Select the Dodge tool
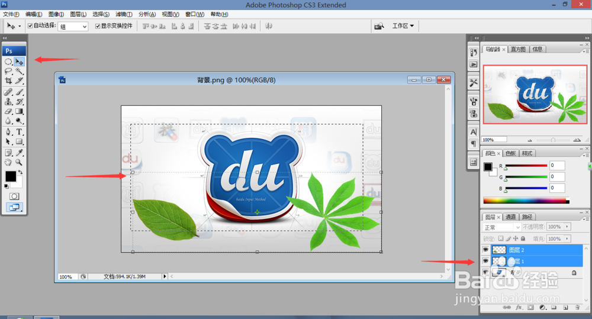This screenshot has height=319, width=592. (x=20, y=121)
